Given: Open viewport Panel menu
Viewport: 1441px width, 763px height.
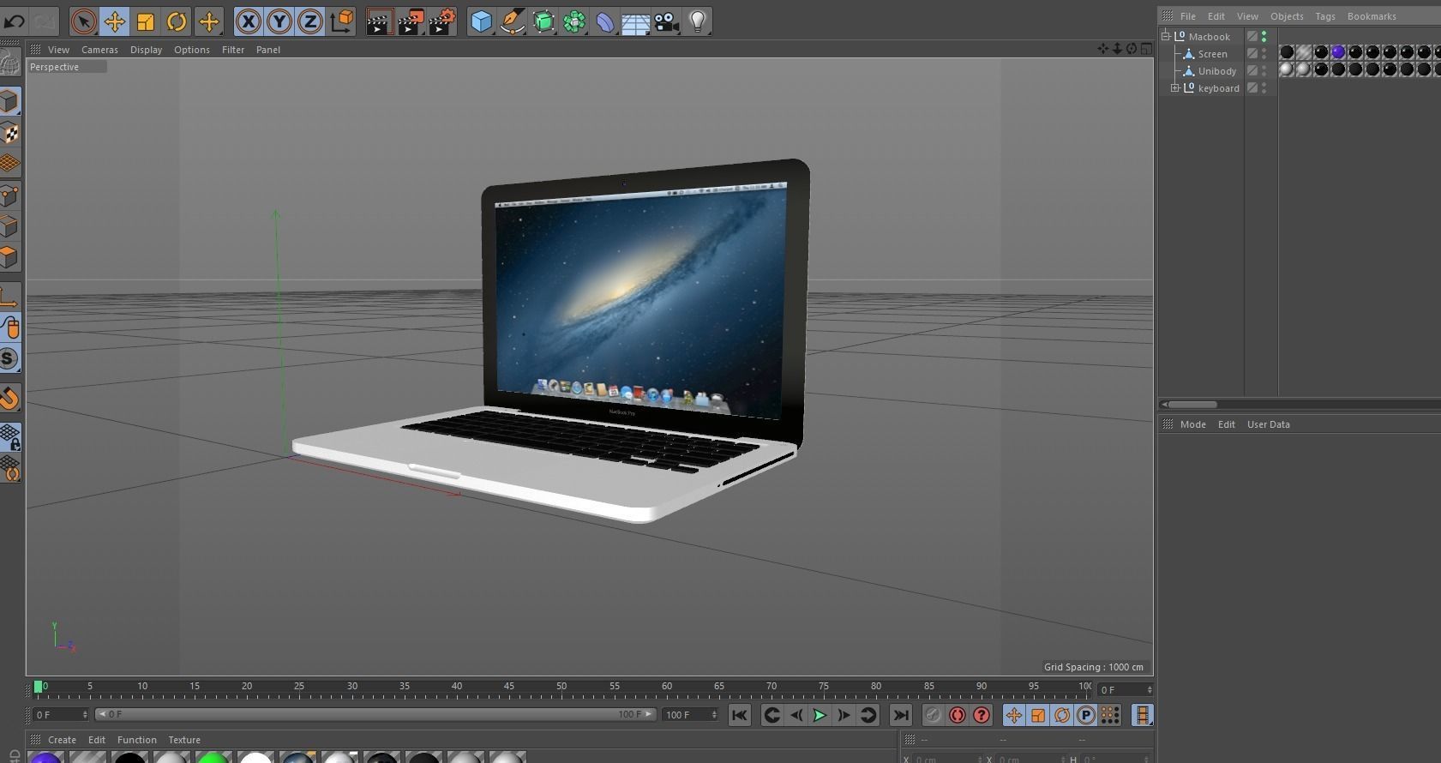Looking at the screenshot, I should [268, 50].
